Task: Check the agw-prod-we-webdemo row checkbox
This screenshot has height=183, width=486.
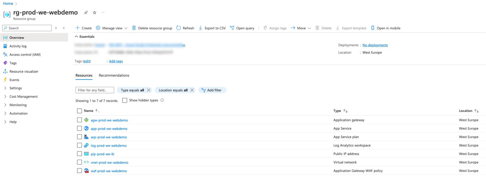Action: (79, 120)
